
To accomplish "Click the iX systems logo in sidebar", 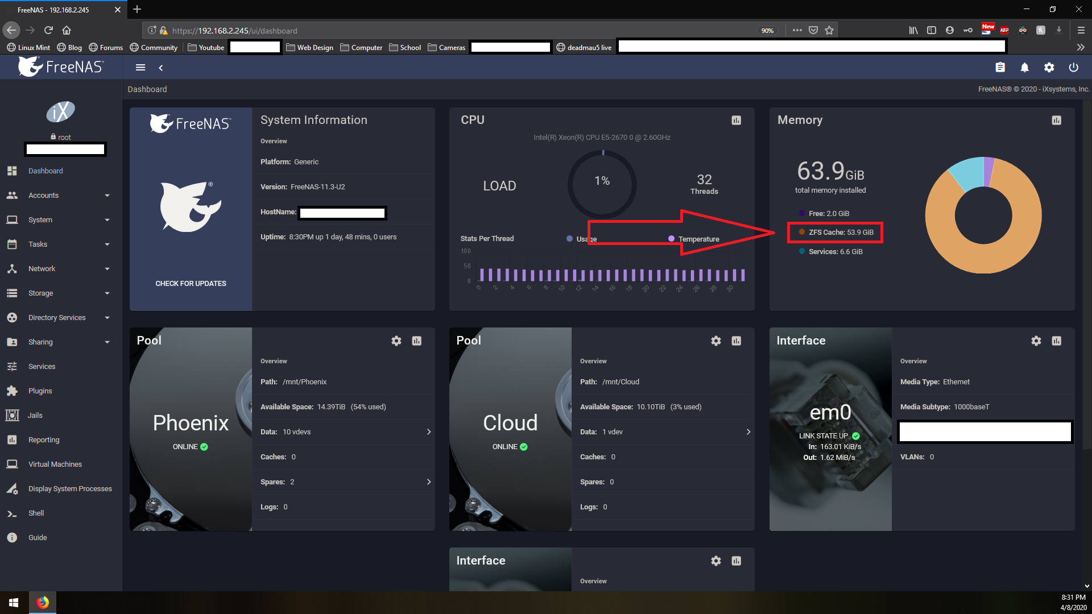I will [61, 112].
